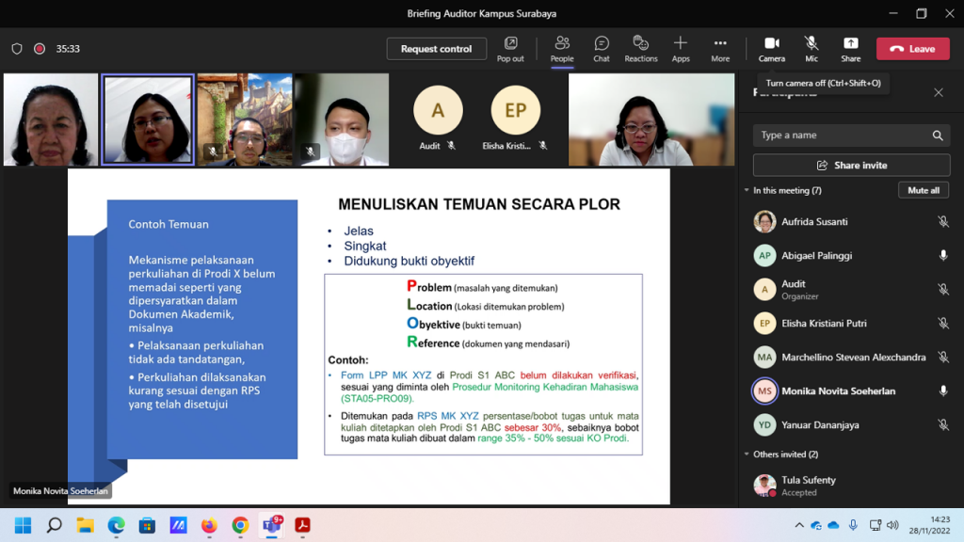This screenshot has height=542, width=964.
Task: Click the shield privacy icon
Action: 17,49
